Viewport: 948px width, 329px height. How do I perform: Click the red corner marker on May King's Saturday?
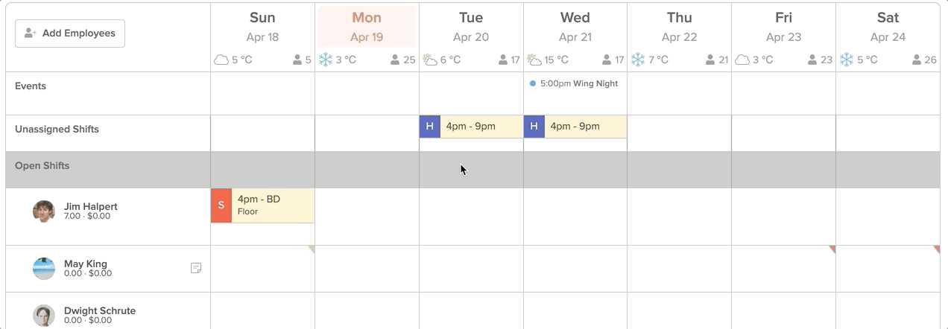pos(936,249)
